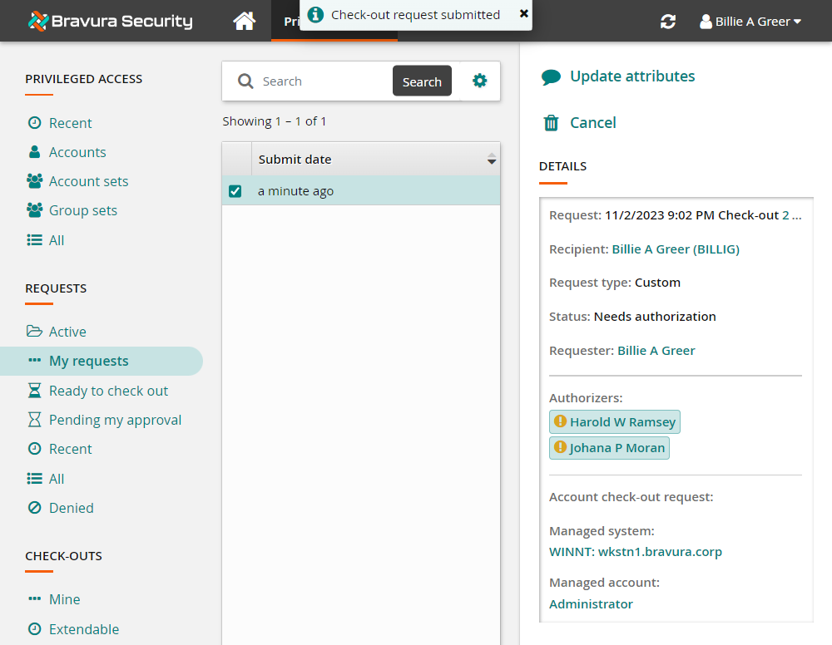Uncheck the 'a minute ago' request checkbox
Viewport: 832px width, 645px height.
coord(235,191)
